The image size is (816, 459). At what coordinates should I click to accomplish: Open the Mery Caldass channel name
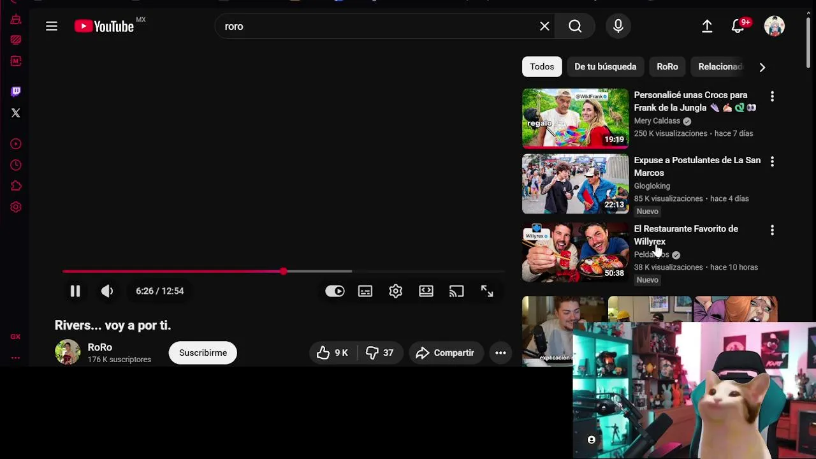click(657, 120)
